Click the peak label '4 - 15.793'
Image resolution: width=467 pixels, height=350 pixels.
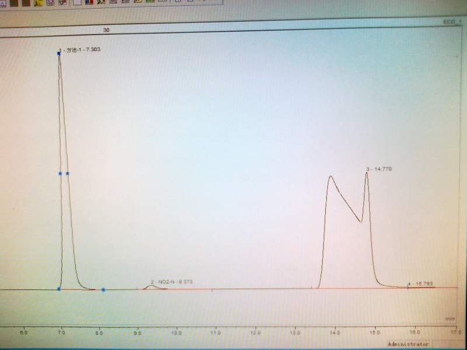click(x=420, y=284)
